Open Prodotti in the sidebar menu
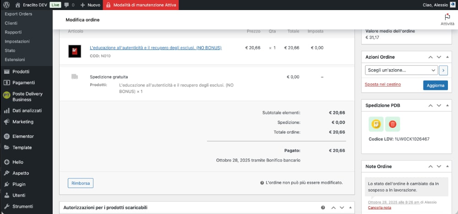This screenshot has width=458, height=214. [x=21, y=71]
